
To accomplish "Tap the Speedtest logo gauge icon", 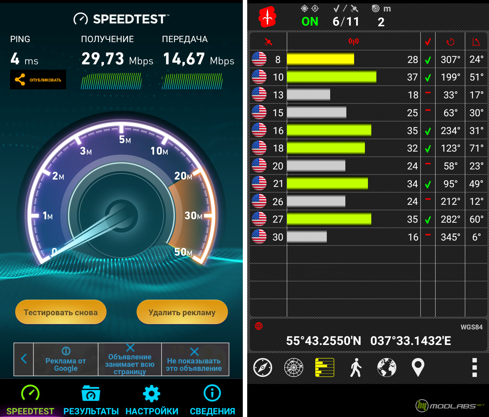I will click(x=81, y=19).
